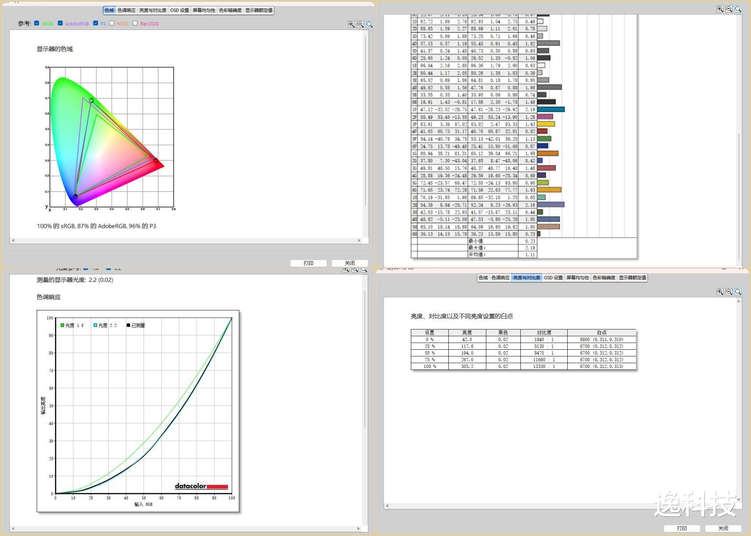Click right arrow of gamut window horizontal scrollbar
Image resolution: width=751 pixels, height=536 pixels.
[359, 240]
